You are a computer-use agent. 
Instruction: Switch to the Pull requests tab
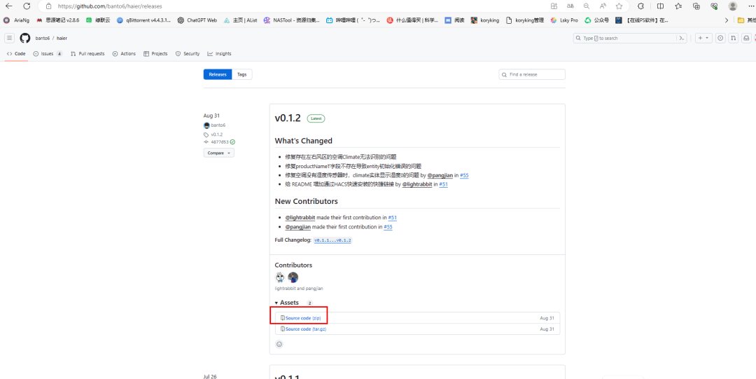click(x=87, y=53)
